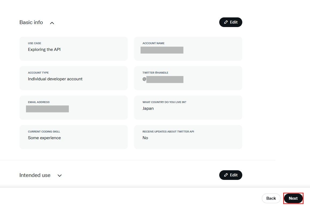Click the pencil icon in Basic info Edit

[x=226, y=22]
